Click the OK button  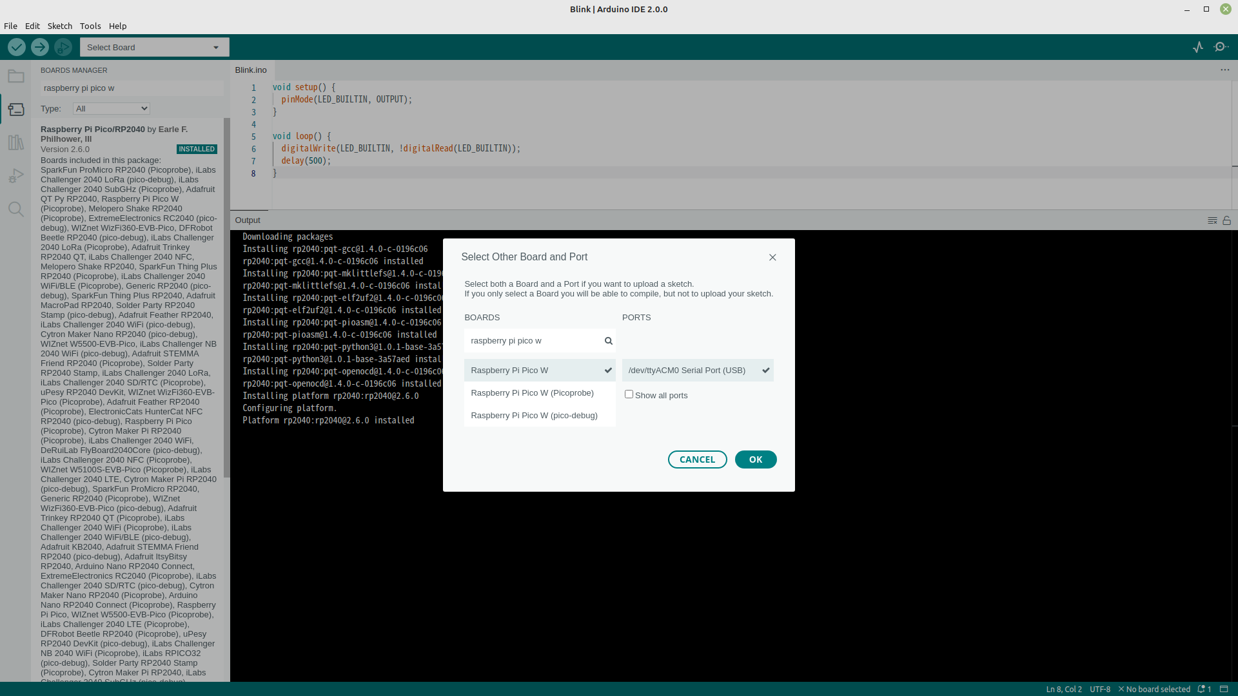[x=756, y=459]
